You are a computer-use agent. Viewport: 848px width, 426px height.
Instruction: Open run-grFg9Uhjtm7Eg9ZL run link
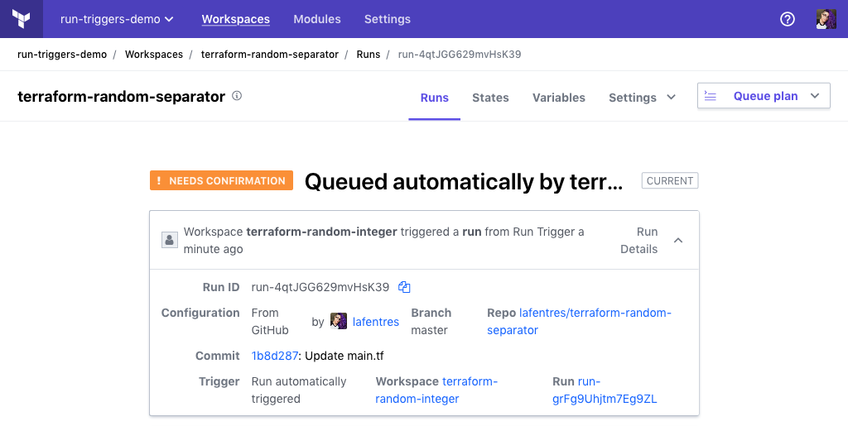[605, 390]
